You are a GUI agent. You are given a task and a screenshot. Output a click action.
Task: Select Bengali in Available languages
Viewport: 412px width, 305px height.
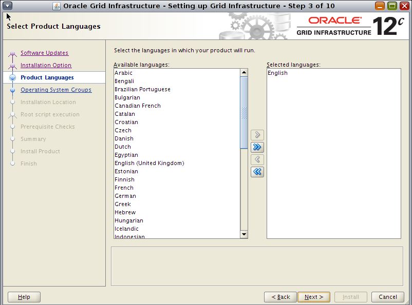177,81
